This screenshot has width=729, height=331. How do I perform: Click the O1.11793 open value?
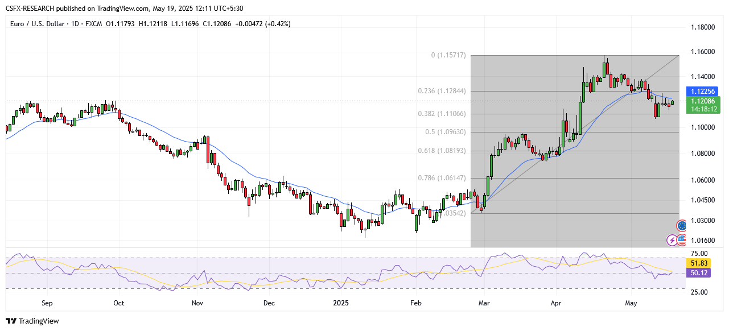pos(119,24)
